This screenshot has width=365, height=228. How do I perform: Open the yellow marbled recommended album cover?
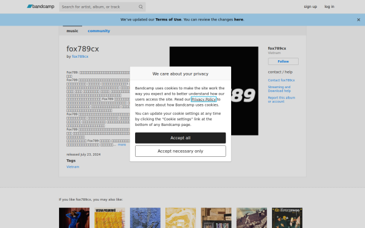181,218
